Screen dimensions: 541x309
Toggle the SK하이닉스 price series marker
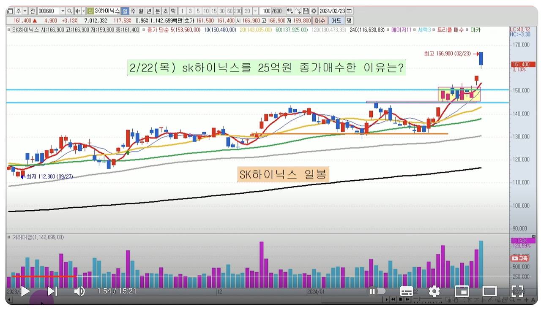(x=8, y=30)
